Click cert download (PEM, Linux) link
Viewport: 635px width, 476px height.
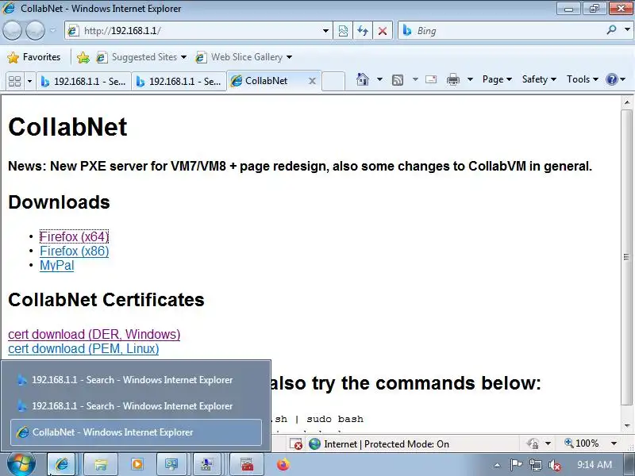(x=83, y=348)
